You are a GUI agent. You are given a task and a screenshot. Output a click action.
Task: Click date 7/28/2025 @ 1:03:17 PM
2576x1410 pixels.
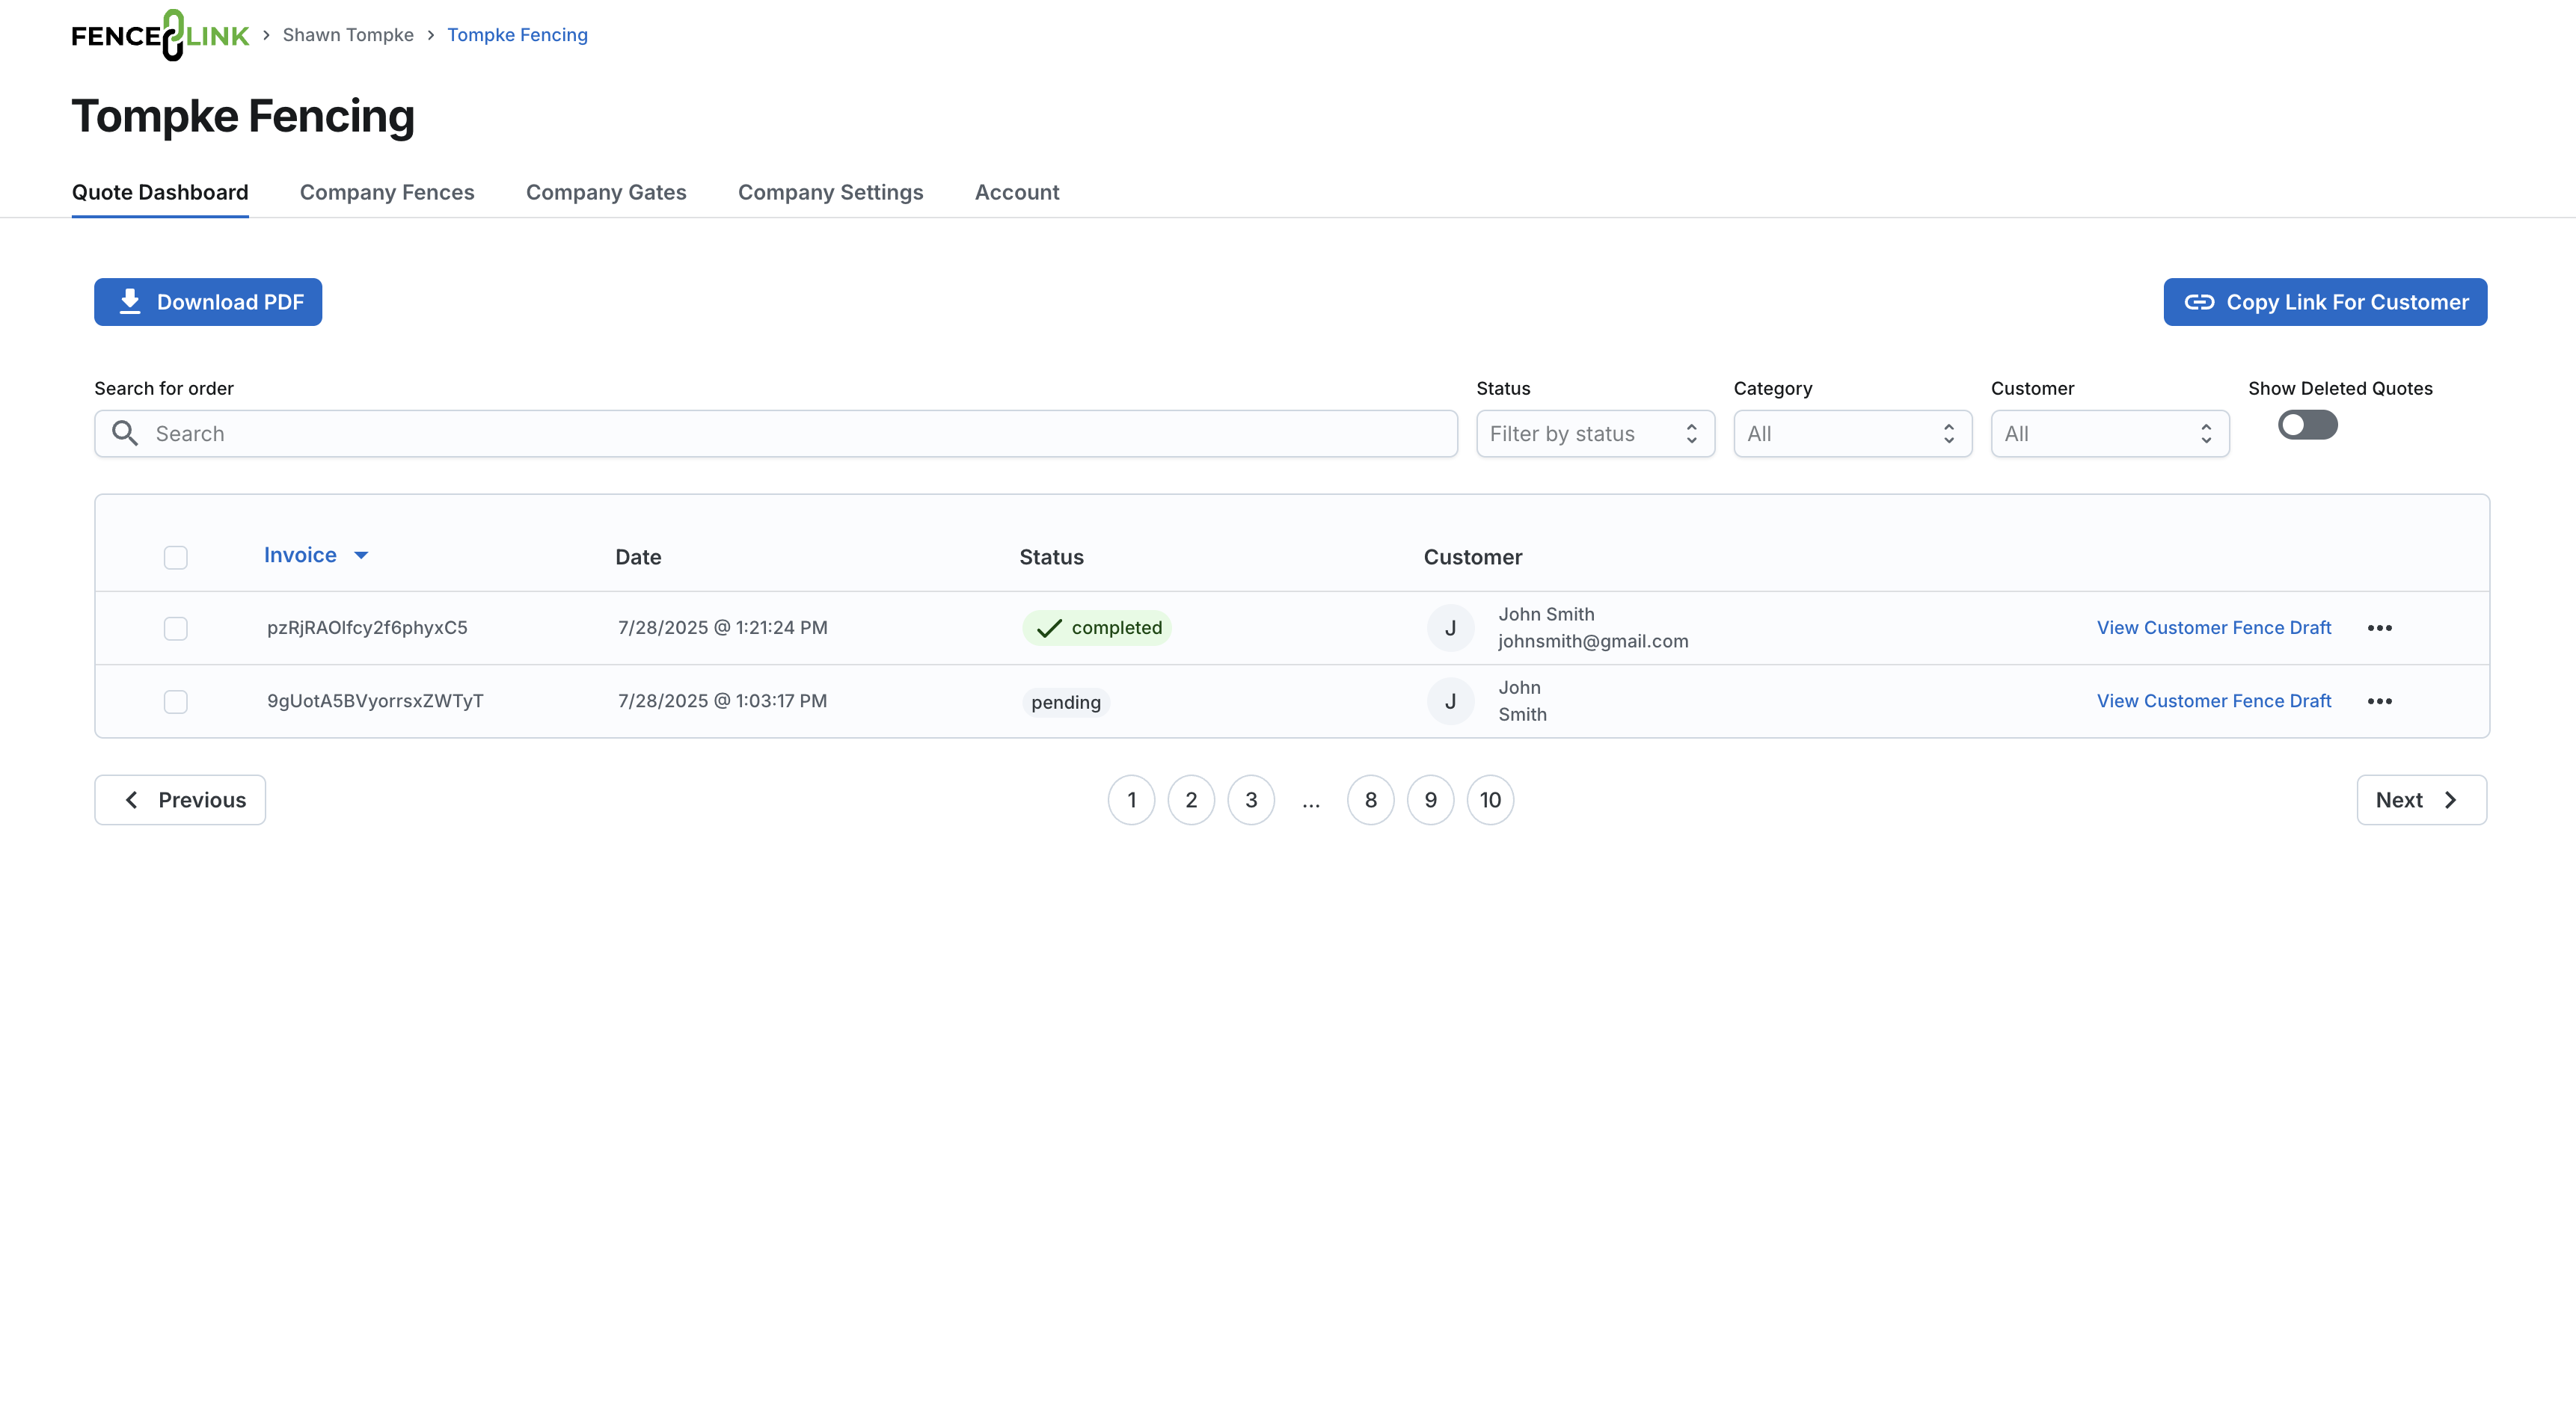tap(722, 701)
